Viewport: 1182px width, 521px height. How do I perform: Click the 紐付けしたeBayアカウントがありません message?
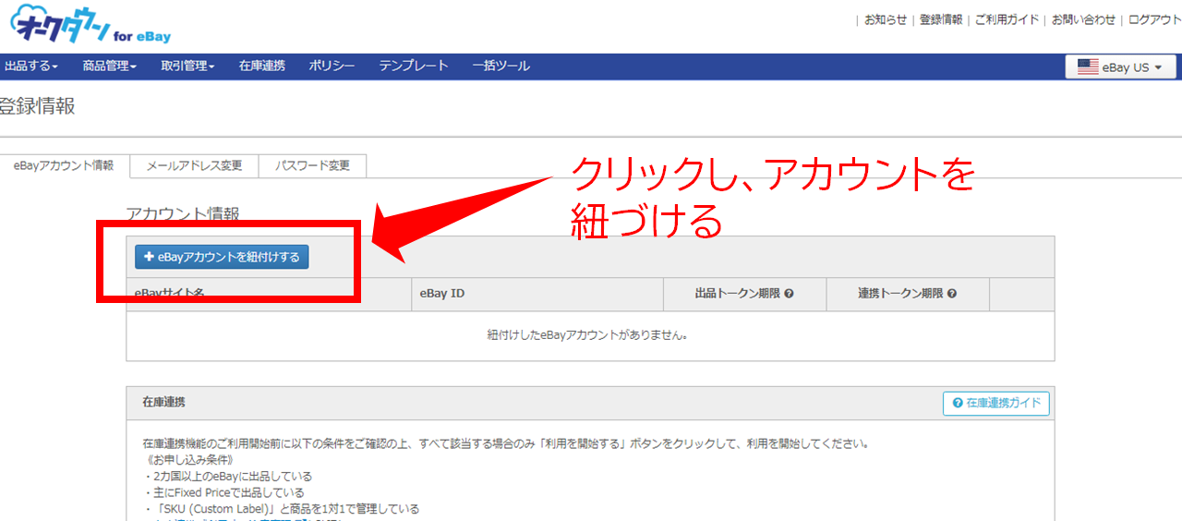click(590, 335)
